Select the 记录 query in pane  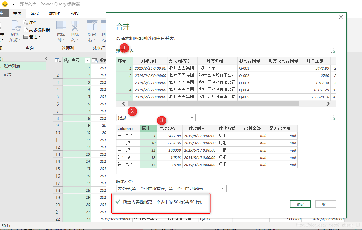(23, 74)
